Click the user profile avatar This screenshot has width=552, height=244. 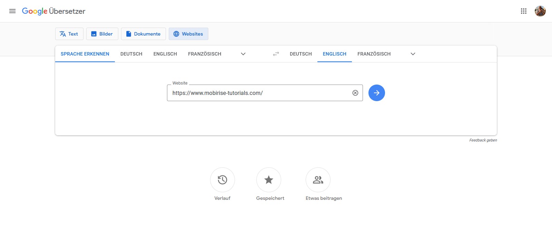540,11
